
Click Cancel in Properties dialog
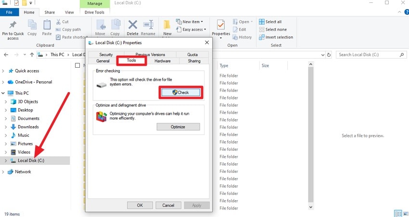(168, 205)
